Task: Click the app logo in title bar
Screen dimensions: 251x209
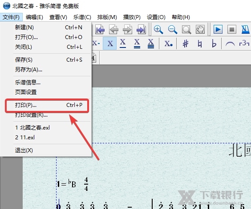Action: pos(7,6)
